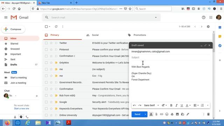This screenshot has height=126, width=224.
Task: Insert signature with the pen icon
Action: 188,114
